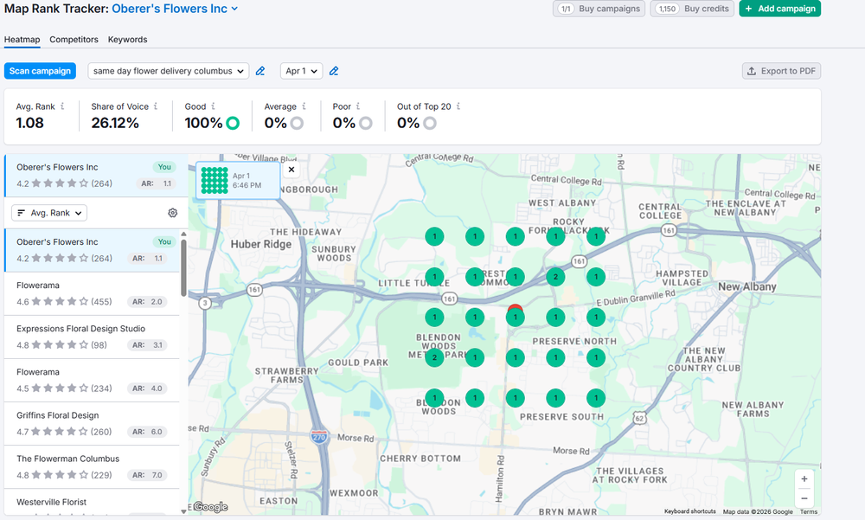
Task: Show Avg. Rank info tooltip icon
Action: pyautogui.click(x=62, y=106)
